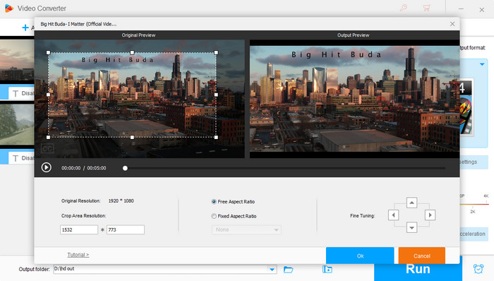494x281 pixels.
Task: Nudge crop area right with Fine Tuning
Action: tap(430, 215)
